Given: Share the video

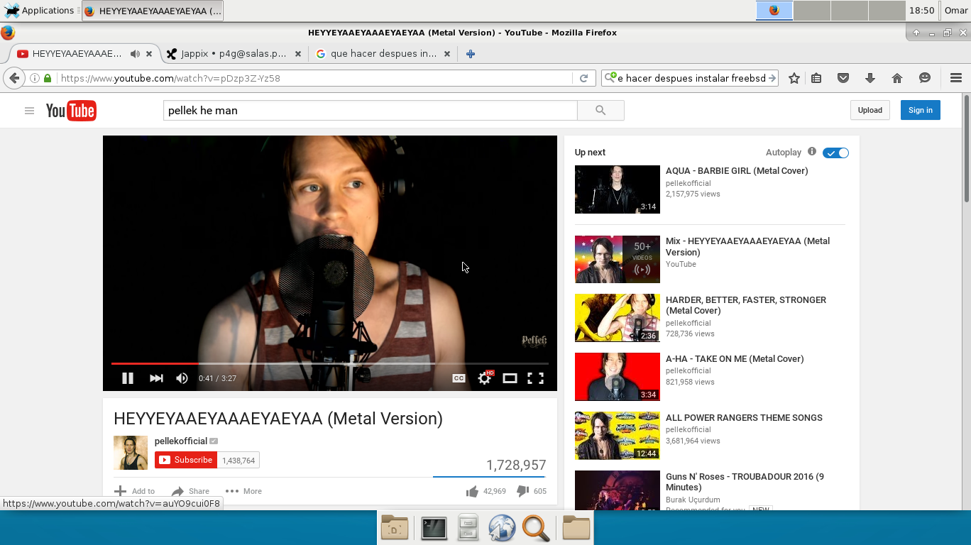Looking at the screenshot, I should 190,491.
